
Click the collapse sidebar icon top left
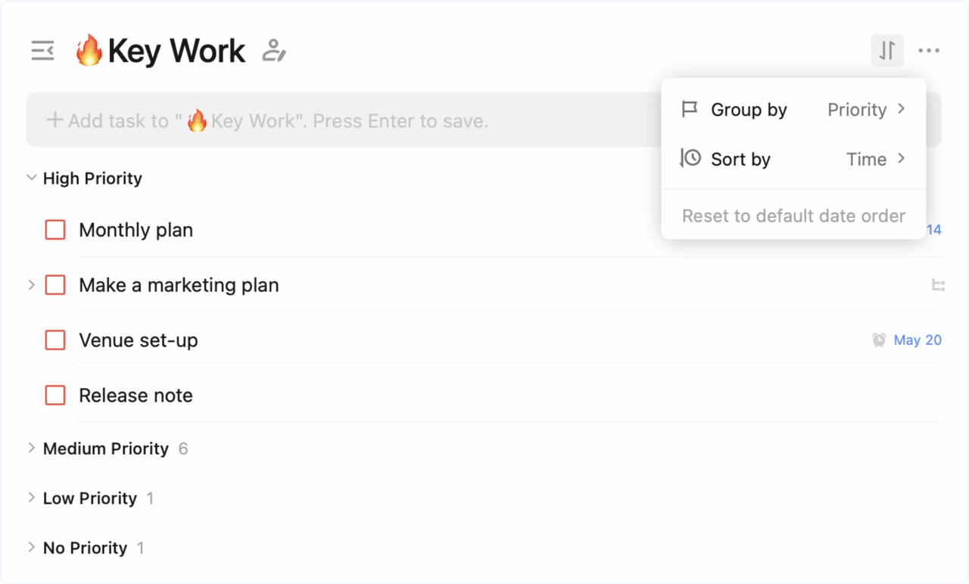(x=42, y=50)
